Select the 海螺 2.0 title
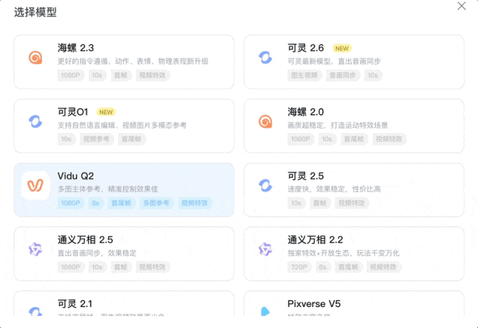Viewport: 478px width, 328px height. 305,112
